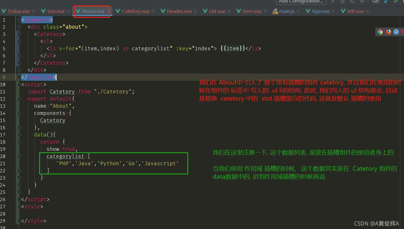Image resolution: width=404 pixels, height=229 pixels.
Task: Click the Run play icon in toolbar
Action: tap(333, 1)
